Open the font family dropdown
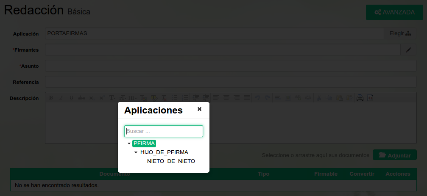This screenshot has height=196, width=427. pos(112,98)
